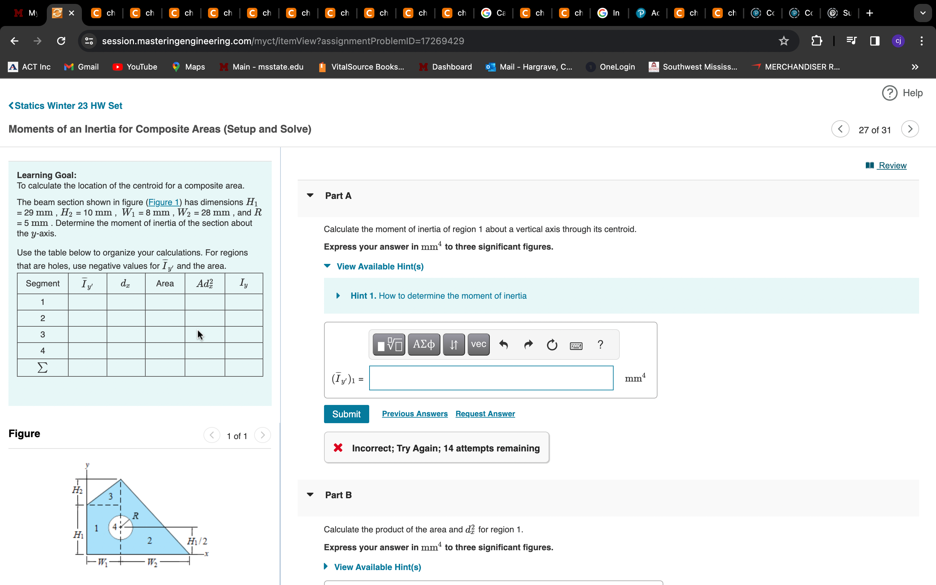The image size is (936, 585).
Task: Open the Request Answer link
Action: (485, 414)
